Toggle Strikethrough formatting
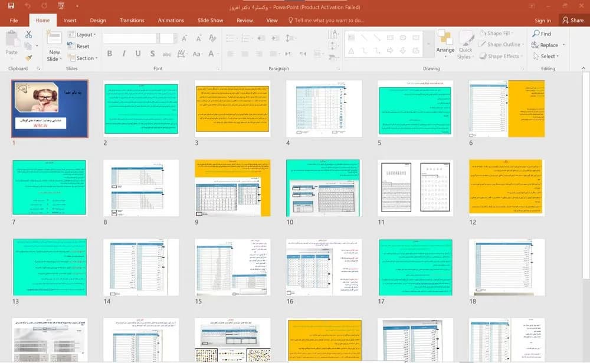This screenshot has height=363, width=590. [x=167, y=54]
